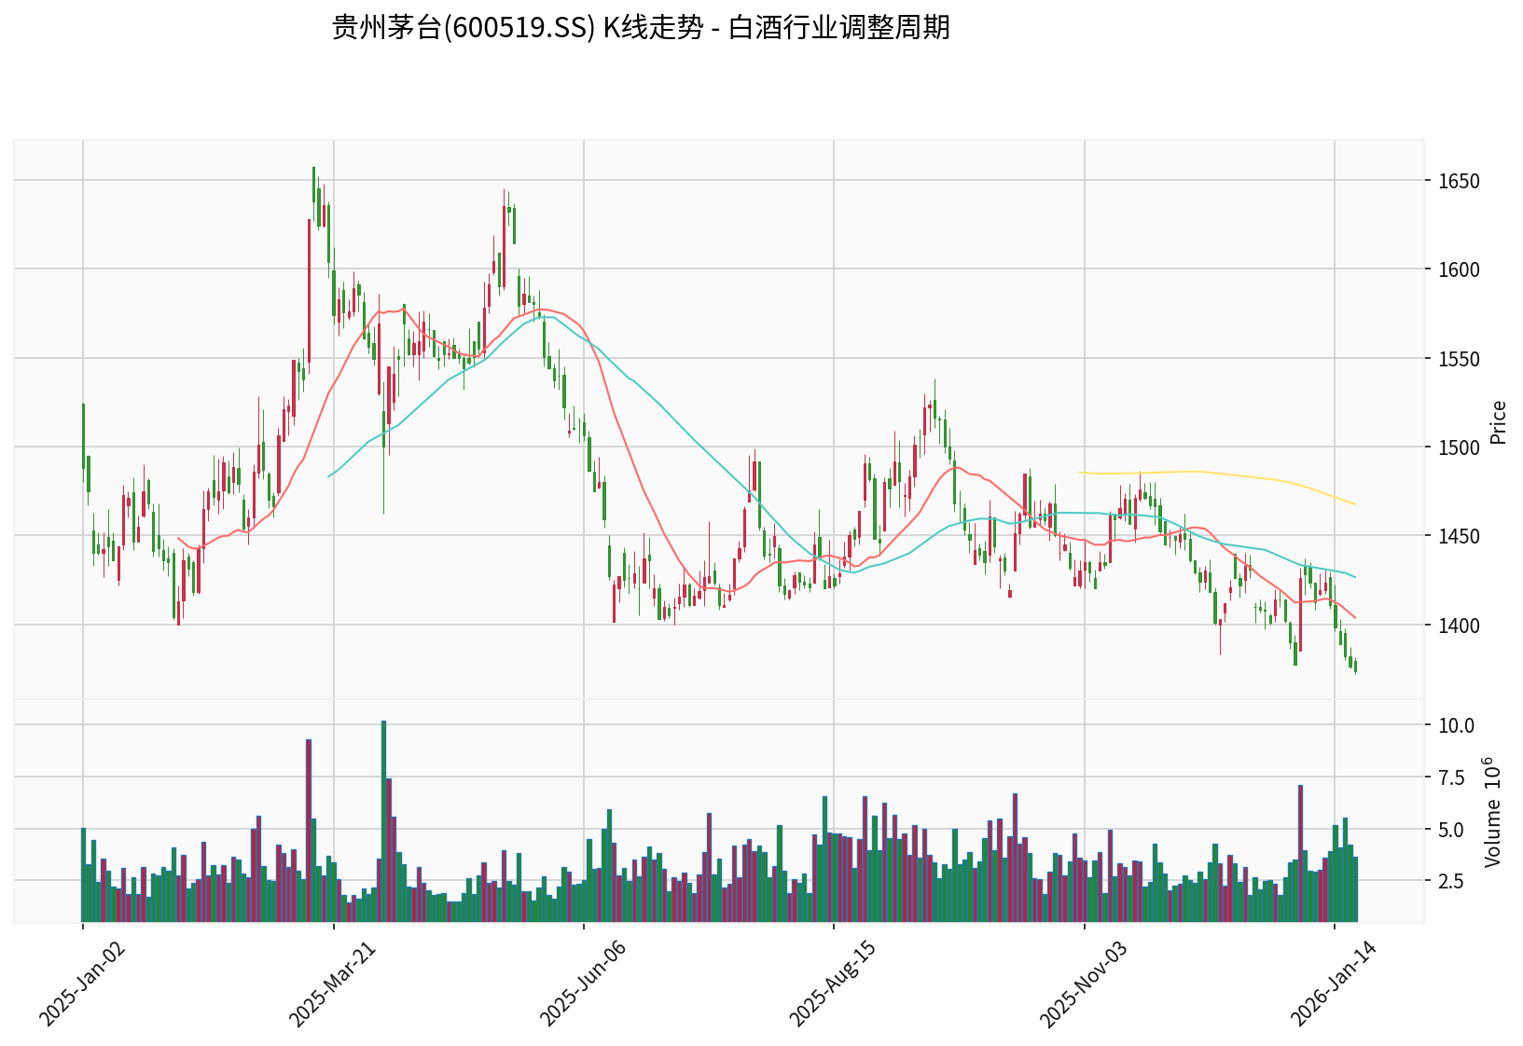Image resolution: width=1523 pixels, height=1046 pixels.
Task: Click the 1500 price tick label
Action: point(1459,447)
